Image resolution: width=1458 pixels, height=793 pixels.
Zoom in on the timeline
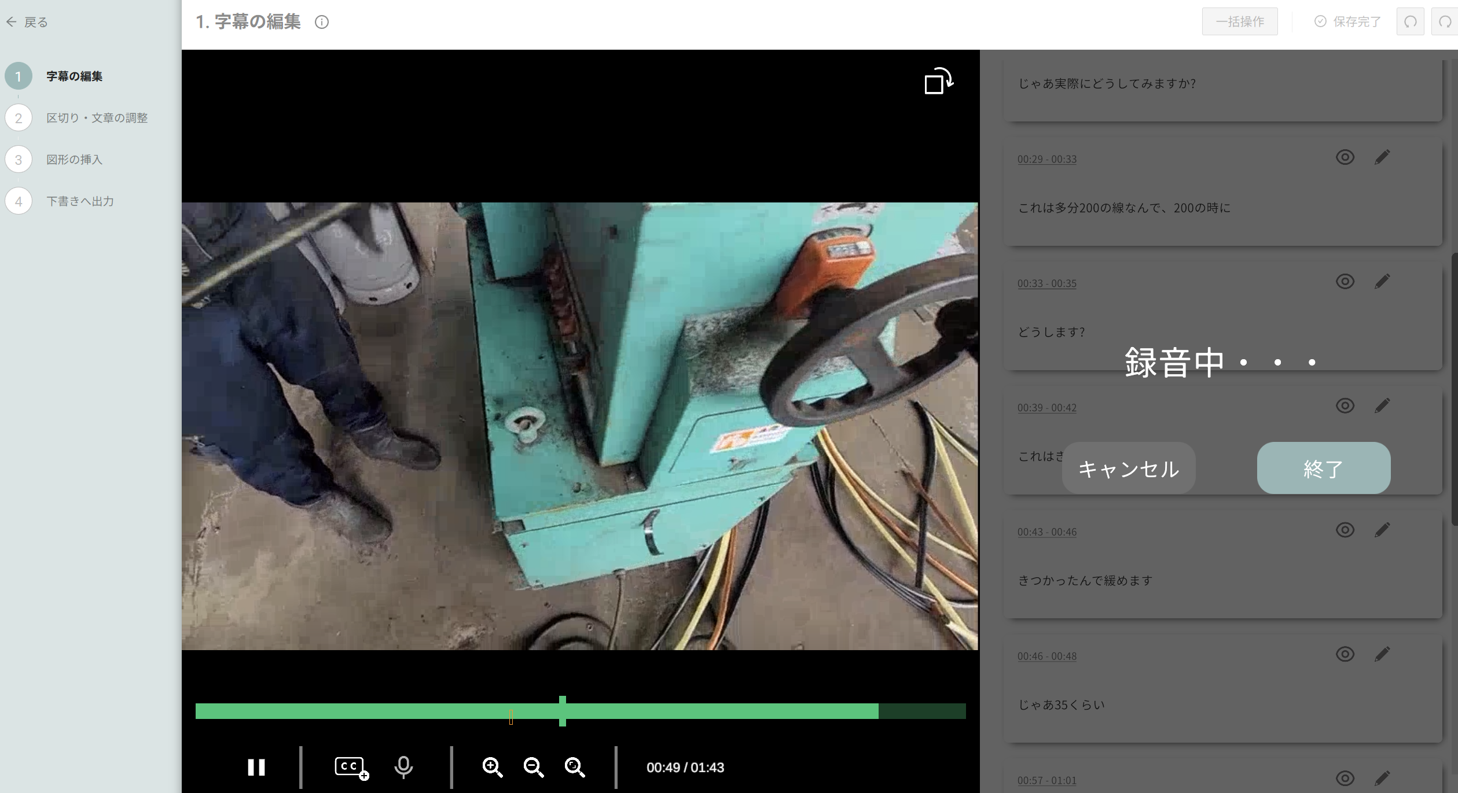click(x=492, y=767)
